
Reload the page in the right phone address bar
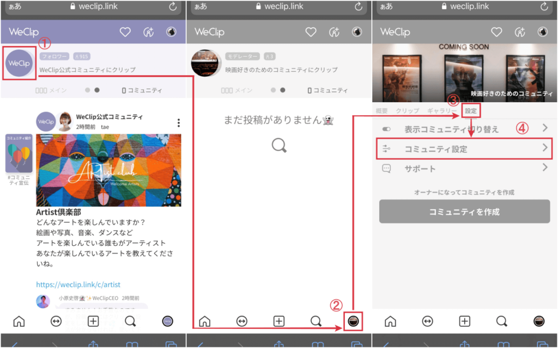pyautogui.click(x=544, y=7)
